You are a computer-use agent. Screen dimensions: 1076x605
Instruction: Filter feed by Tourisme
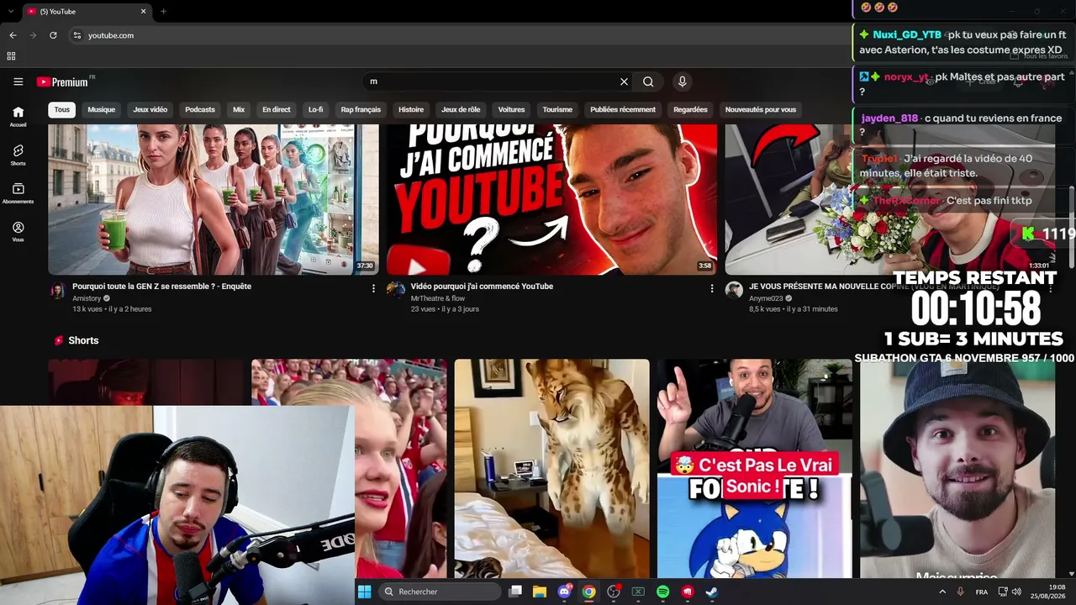[557, 109]
